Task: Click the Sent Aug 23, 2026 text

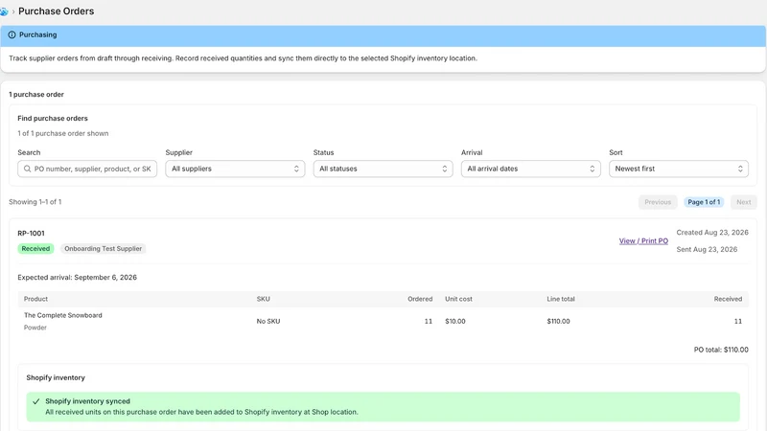Action: pyautogui.click(x=707, y=249)
